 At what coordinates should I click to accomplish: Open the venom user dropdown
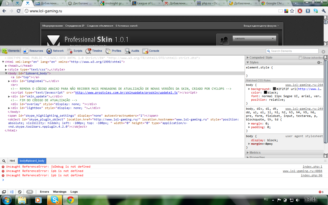254,38
